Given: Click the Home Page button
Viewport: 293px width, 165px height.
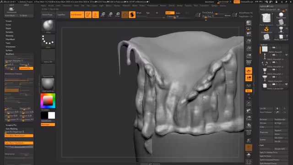Looking at the screenshot, I should tap(47, 15).
